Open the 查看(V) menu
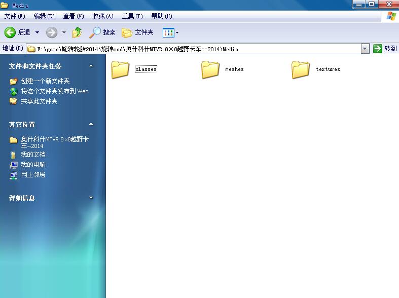The image size is (399, 298). click(74, 16)
